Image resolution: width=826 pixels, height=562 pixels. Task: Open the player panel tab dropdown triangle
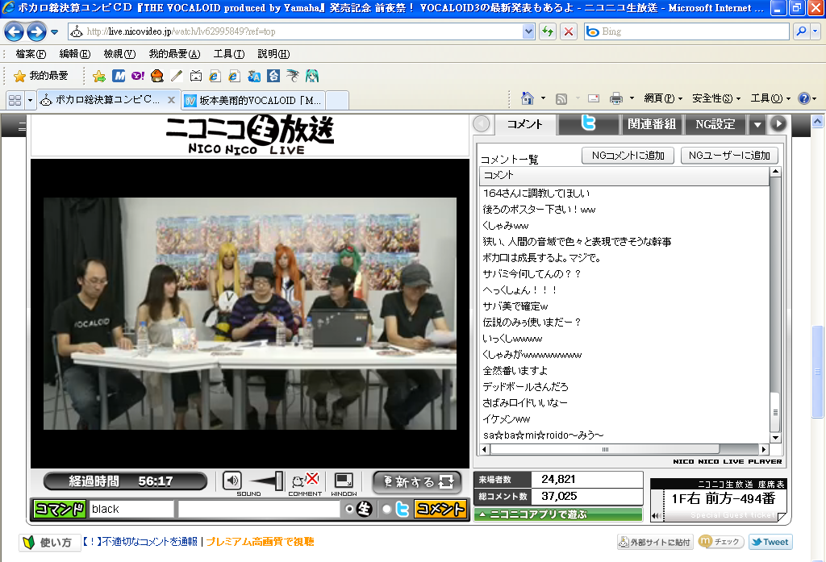[757, 125]
